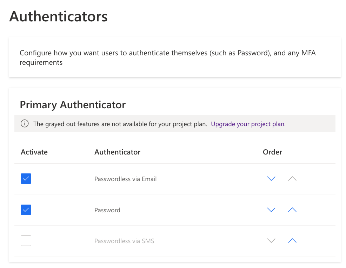Click the grayed down arrow for Passwordless via SMS
The image size is (346, 268).
(271, 241)
